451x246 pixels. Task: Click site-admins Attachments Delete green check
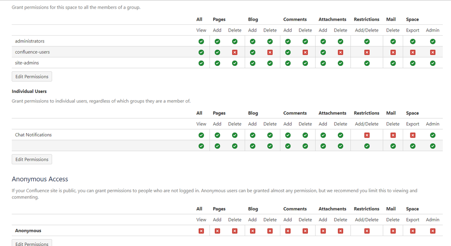tap(340, 63)
